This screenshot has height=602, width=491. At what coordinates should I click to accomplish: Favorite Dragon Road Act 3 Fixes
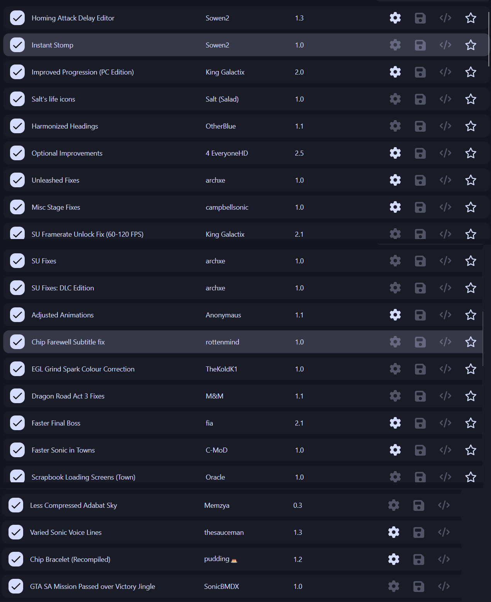point(471,396)
